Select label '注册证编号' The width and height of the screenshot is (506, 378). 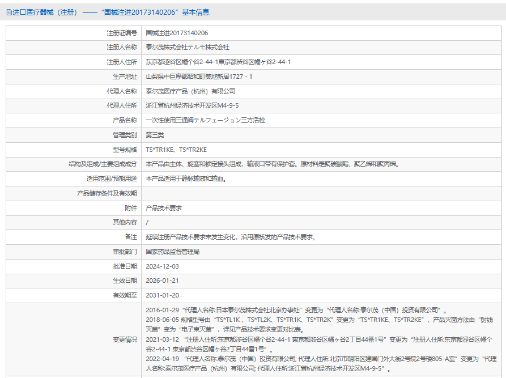pyautogui.click(x=122, y=33)
